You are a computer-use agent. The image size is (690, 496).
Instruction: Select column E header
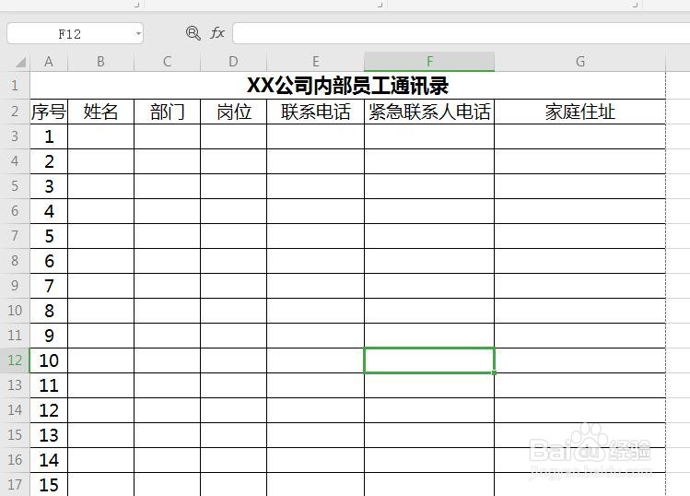pos(315,62)
